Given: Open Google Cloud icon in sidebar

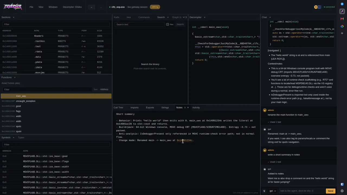Looking at the screenshot, I should tap(342, 26).
